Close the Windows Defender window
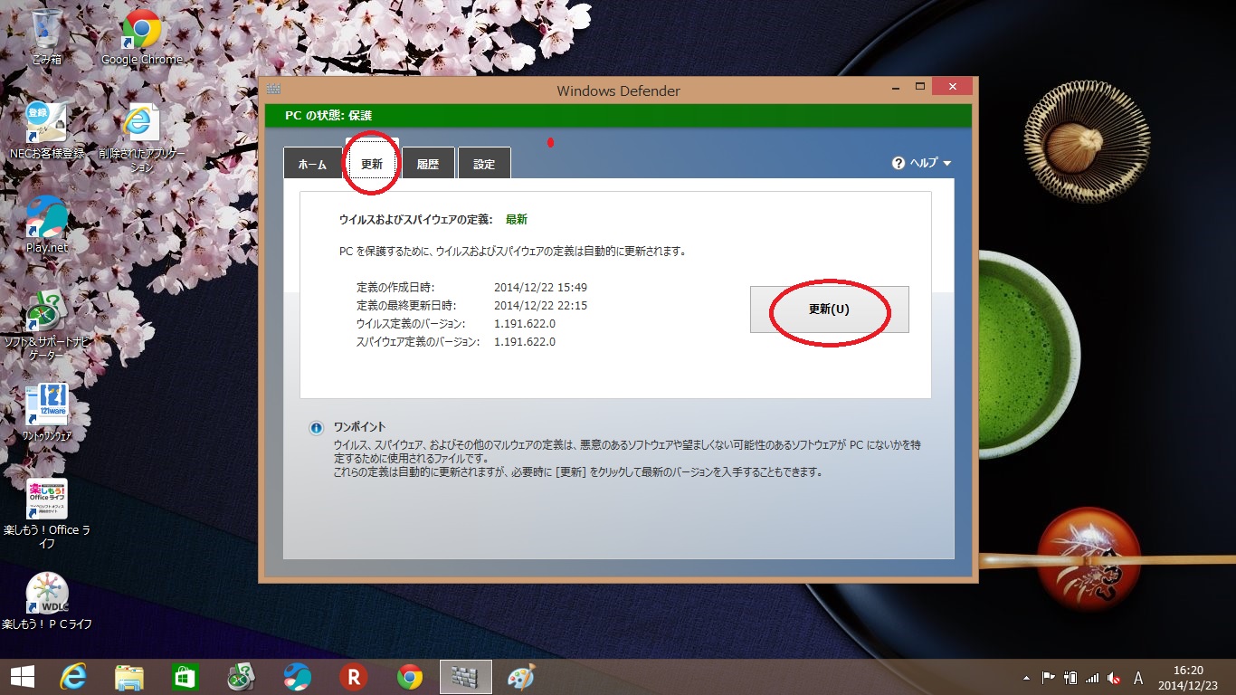The image size is (1236, 695). pos(952,87)
